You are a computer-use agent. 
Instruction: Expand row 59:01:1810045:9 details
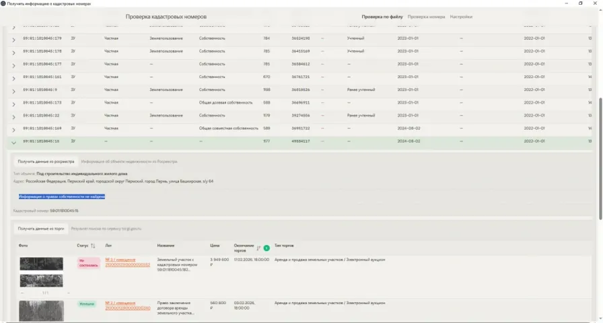point(13,90)
